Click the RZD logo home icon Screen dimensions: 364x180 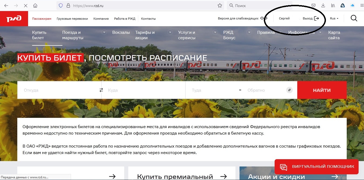coord(14,19)
